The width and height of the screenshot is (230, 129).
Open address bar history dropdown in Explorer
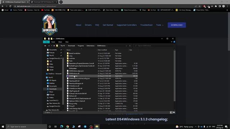pyautogui.click(x=126, y=46)
